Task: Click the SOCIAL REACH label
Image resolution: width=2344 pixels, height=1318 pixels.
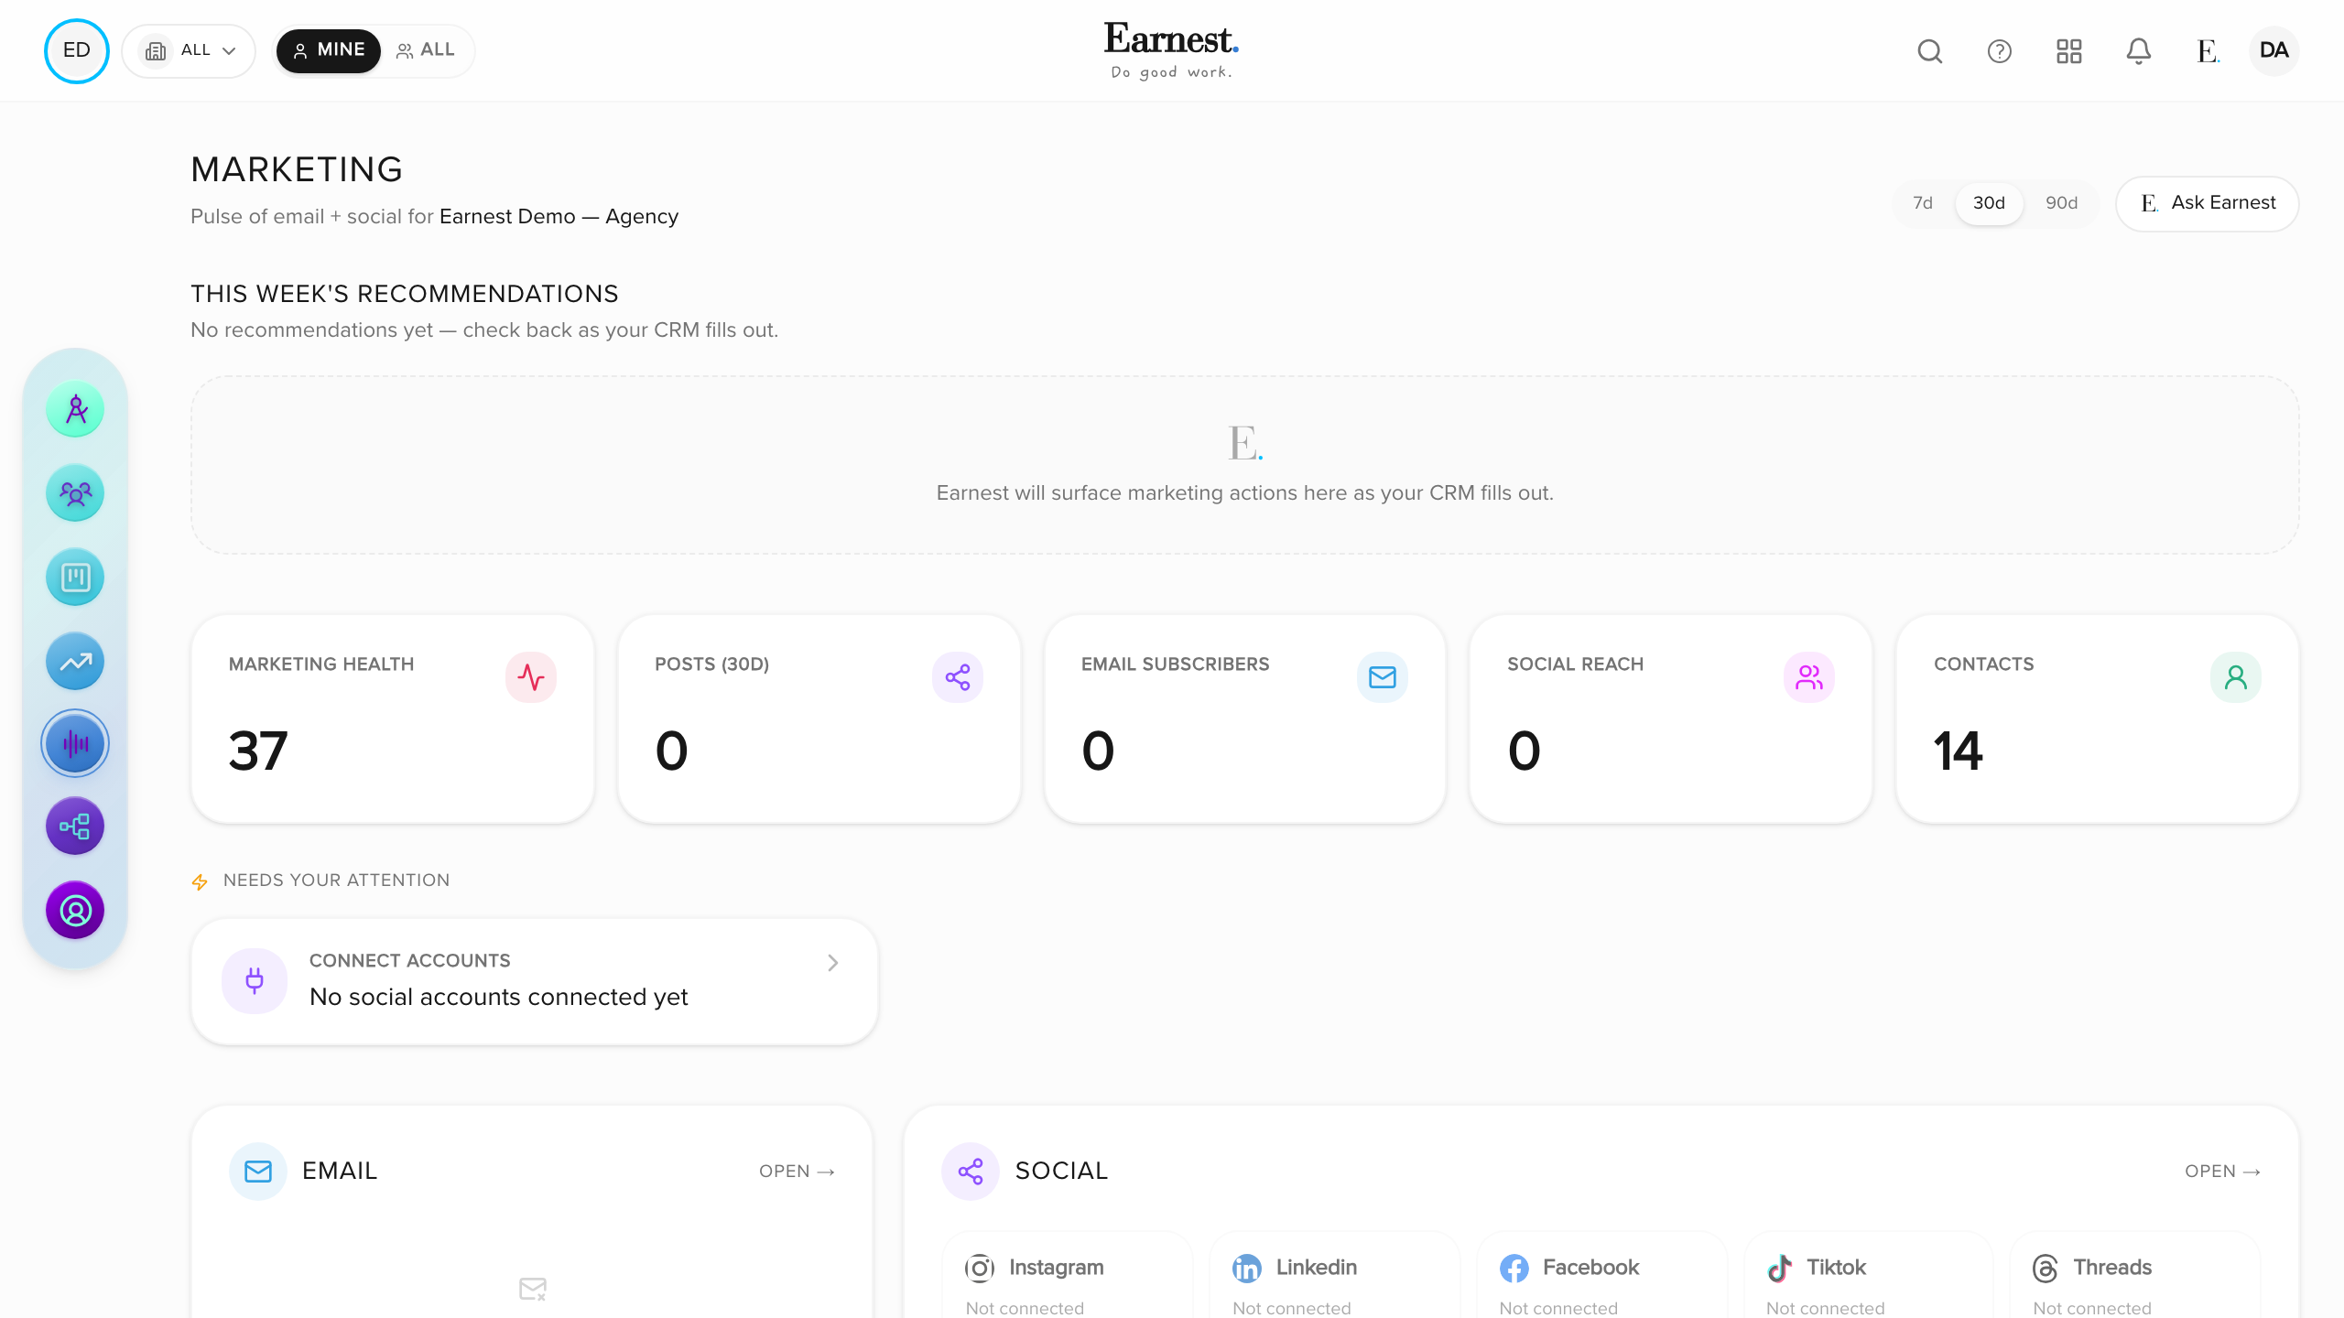Action: click(x=1575, y=664)
